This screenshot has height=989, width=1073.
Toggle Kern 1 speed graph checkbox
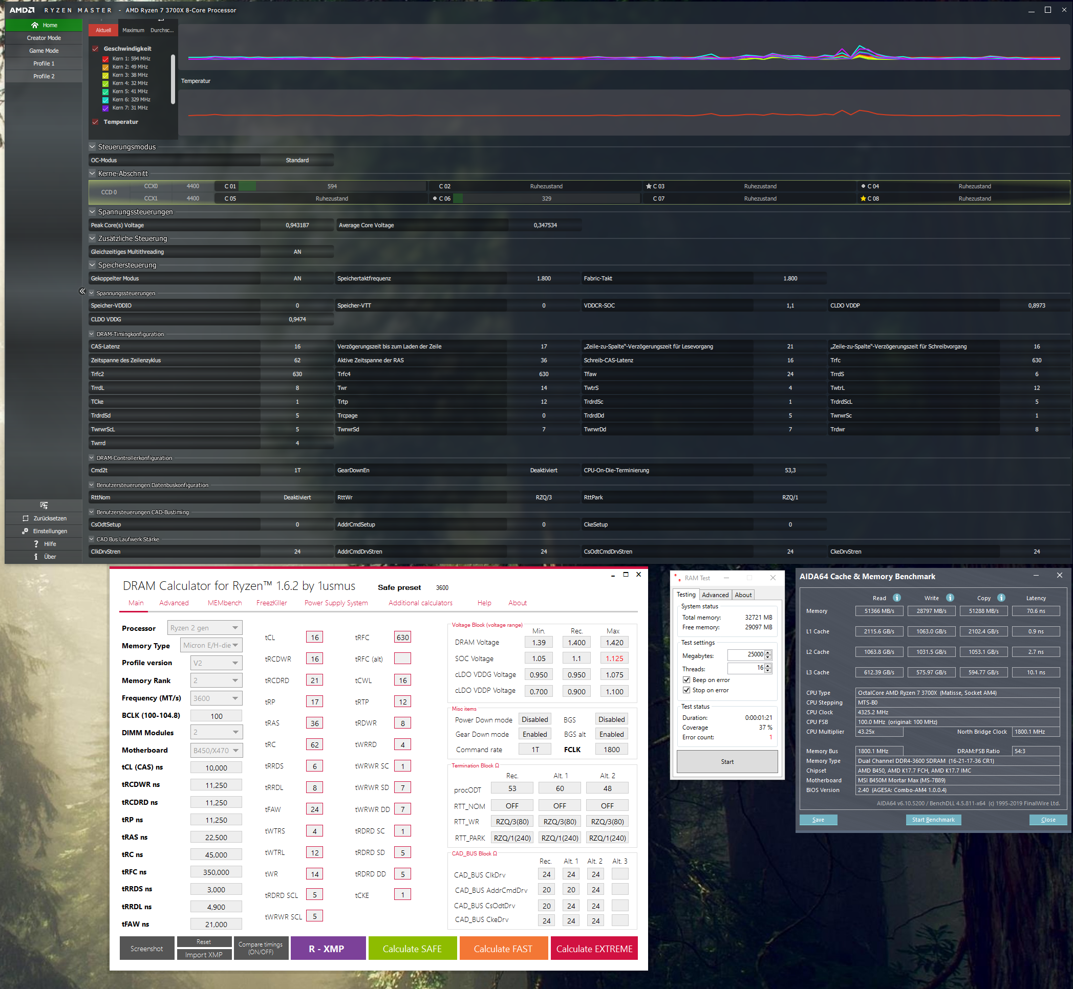pos(105,59)
